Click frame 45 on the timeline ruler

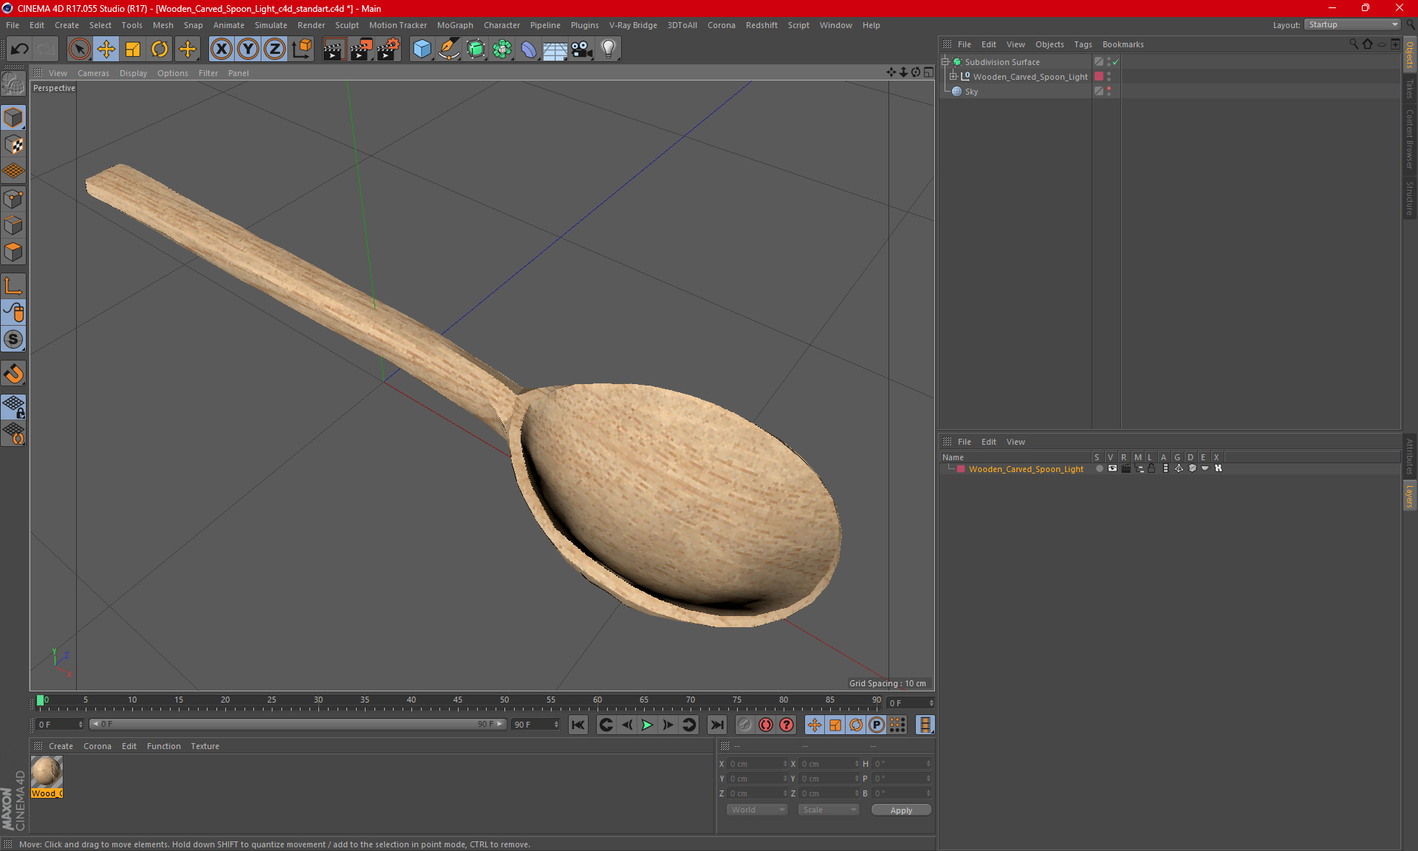point(458,700)
